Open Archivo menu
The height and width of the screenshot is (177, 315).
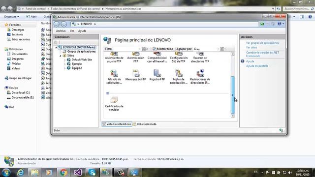(x=61, y=31)
